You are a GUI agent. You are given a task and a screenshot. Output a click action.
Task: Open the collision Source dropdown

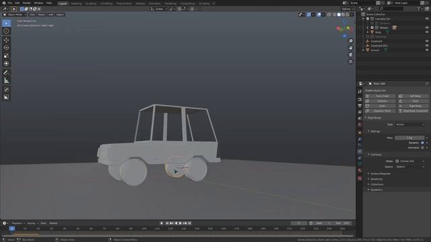pyautogui.click(x=410, y=167)
